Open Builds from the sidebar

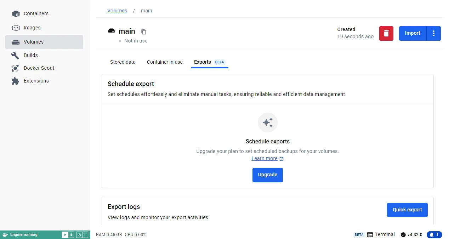click(x=30, y=55)
